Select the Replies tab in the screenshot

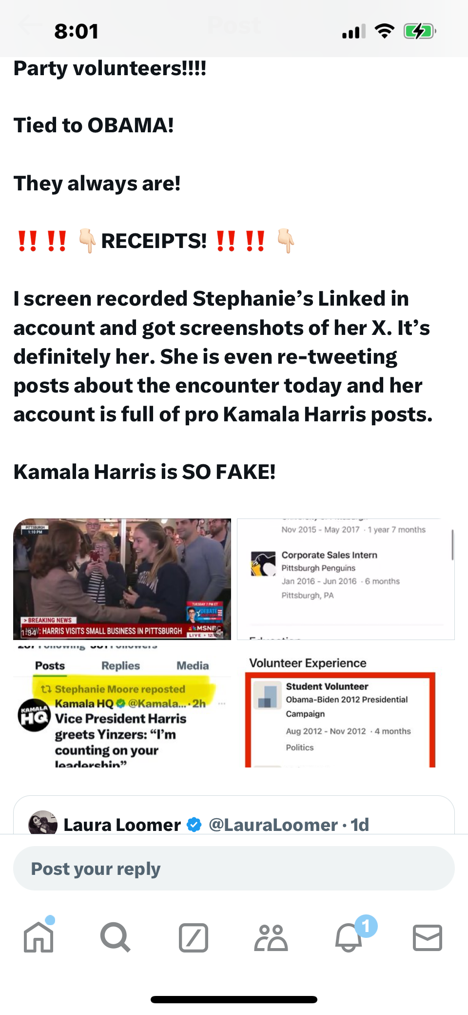(x=120, y=665)
